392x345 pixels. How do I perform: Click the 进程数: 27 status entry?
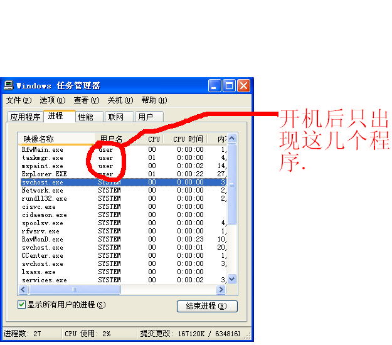click(22, 334)
